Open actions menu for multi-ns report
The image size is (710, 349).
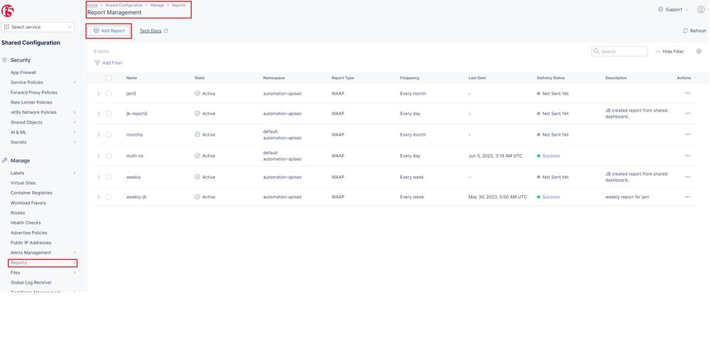687,156
